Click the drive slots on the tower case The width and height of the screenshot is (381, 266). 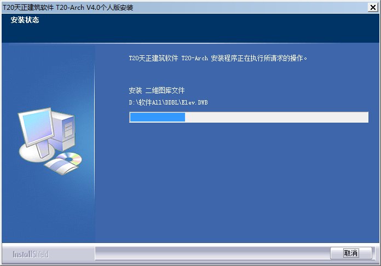click(68, 130)
